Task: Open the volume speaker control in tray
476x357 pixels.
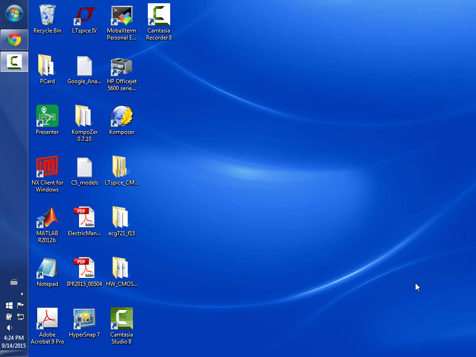Action: pos(9,328)
